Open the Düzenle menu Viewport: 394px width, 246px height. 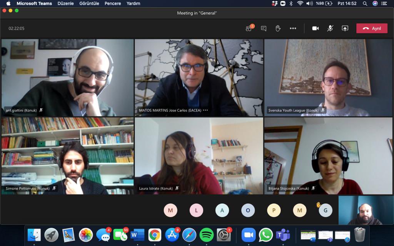click(x=65, y=3)
